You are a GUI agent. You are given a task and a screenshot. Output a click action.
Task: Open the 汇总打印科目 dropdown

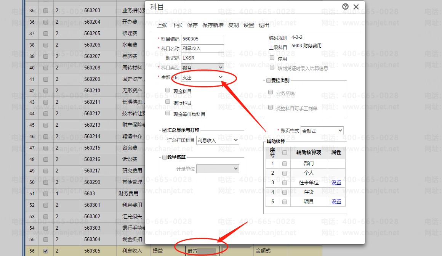click(217, 140)
